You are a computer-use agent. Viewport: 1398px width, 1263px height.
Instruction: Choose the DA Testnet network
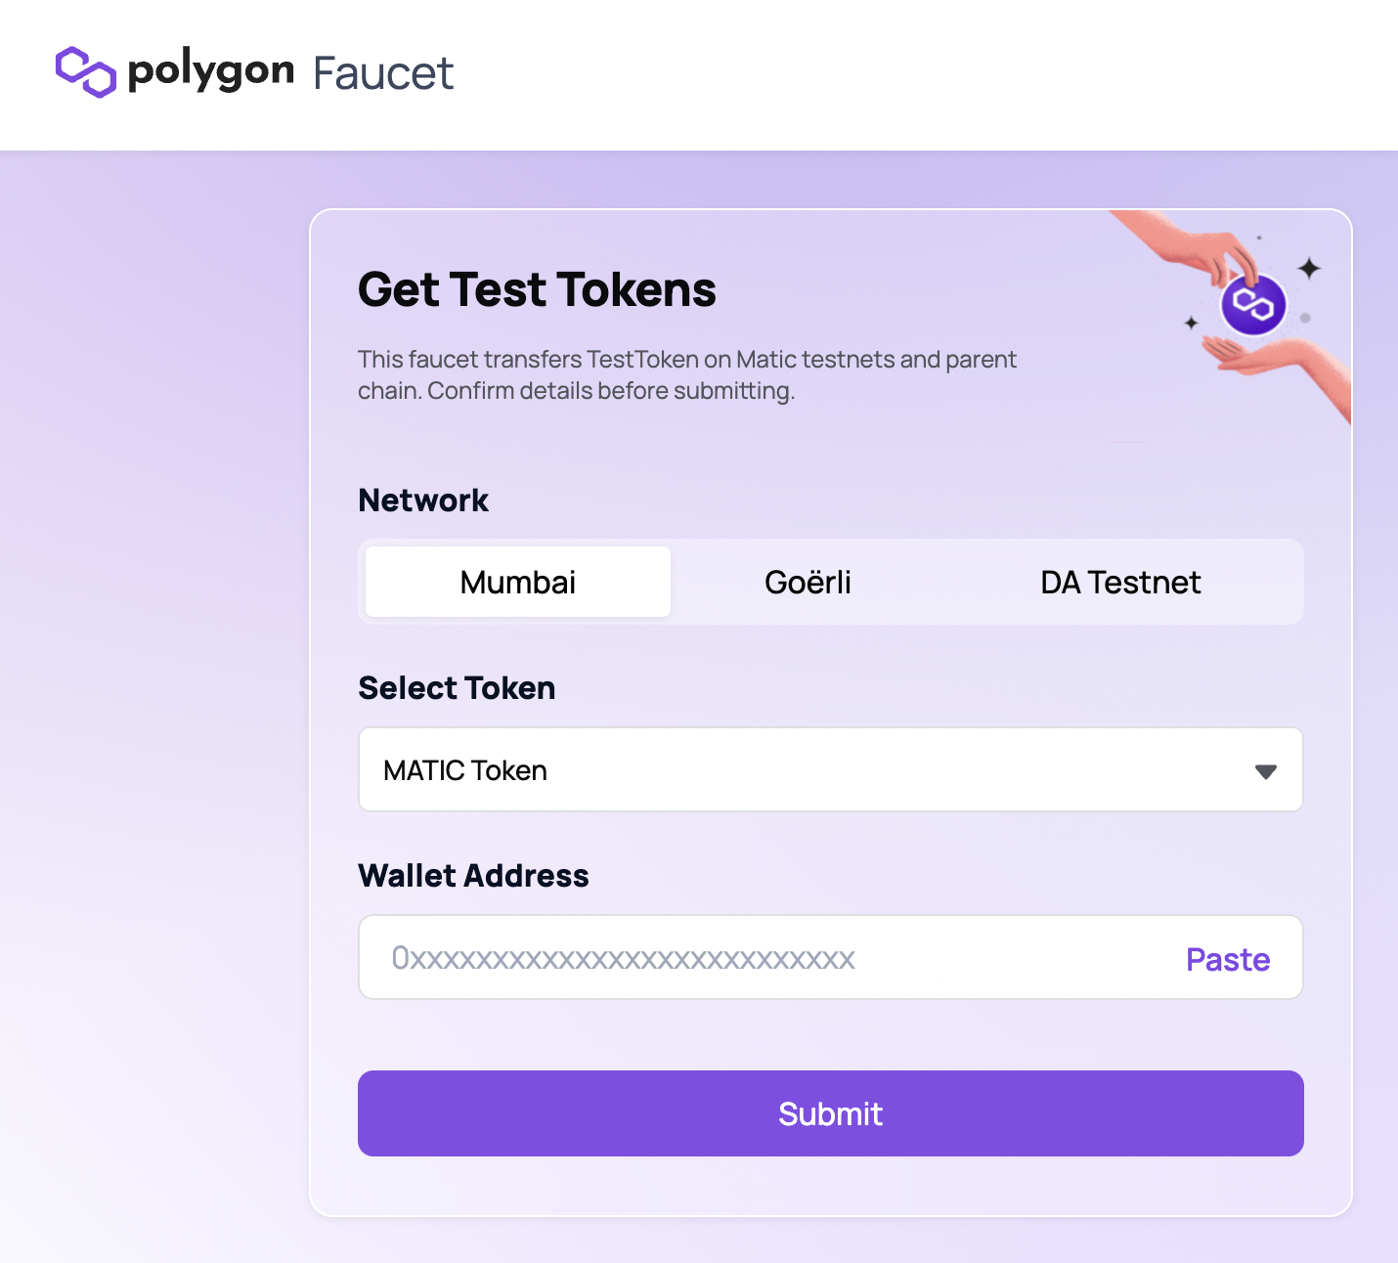(1120, 582)
